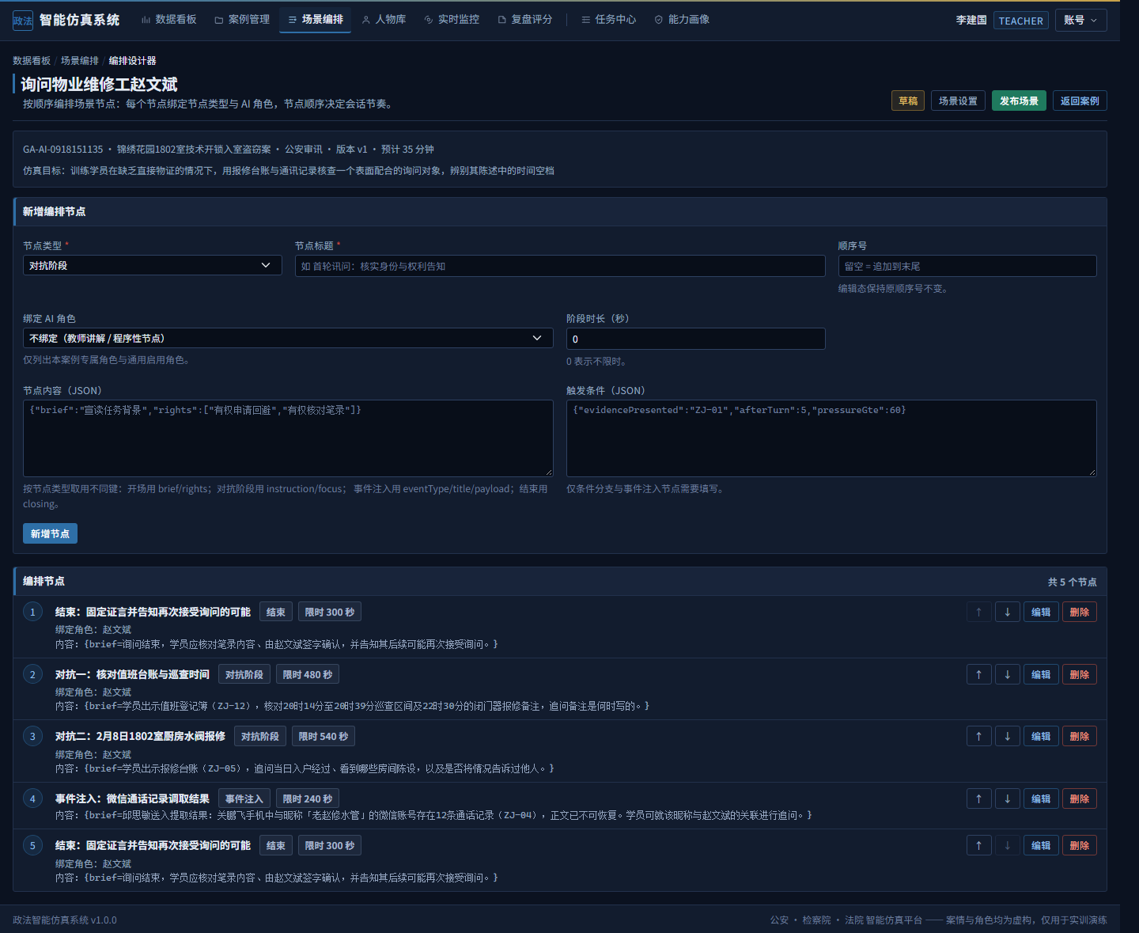Go to 数据看板 in the top navigation
Image resolution: width=1139 pixels, height=933 pixels.
168,19
